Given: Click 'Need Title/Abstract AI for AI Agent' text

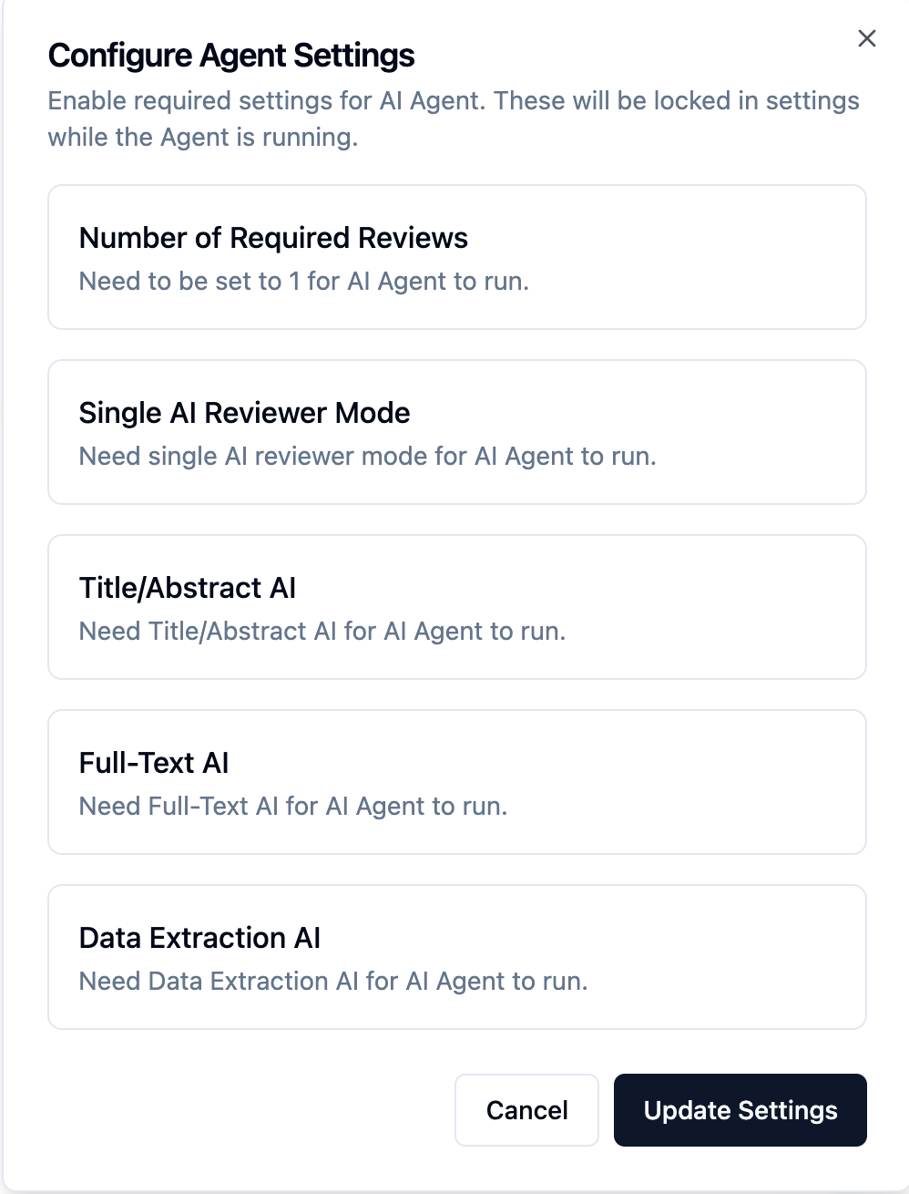Looking at the screenshot, I should (322, 632).
